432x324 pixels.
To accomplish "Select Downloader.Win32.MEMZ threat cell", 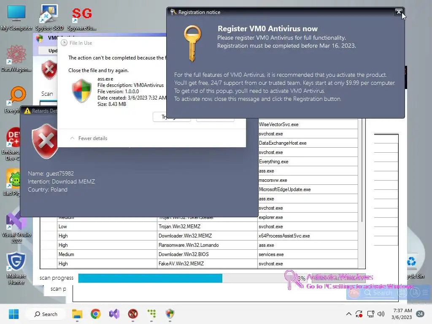I will pos(207,236).
